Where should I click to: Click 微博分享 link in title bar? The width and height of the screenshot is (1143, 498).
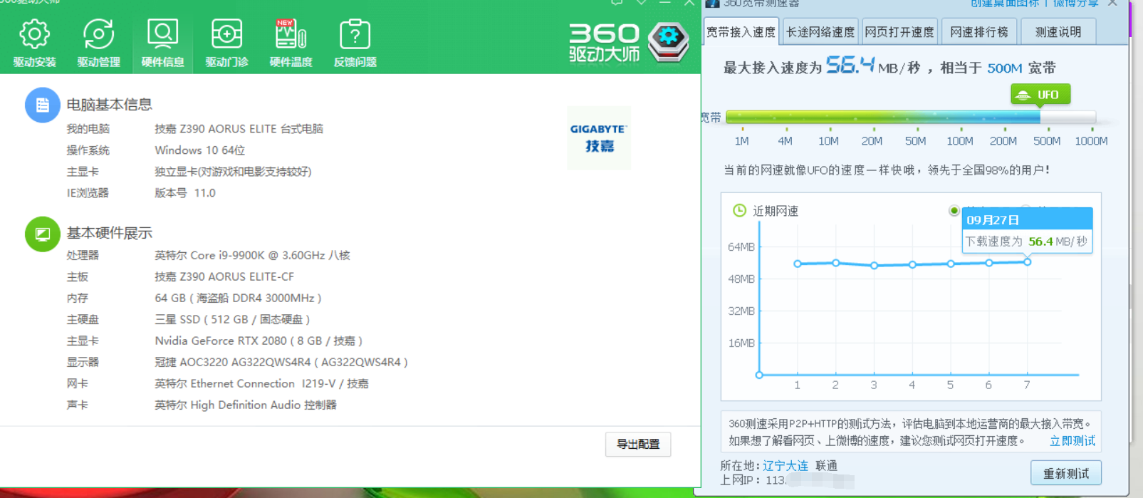[1075, 4]
